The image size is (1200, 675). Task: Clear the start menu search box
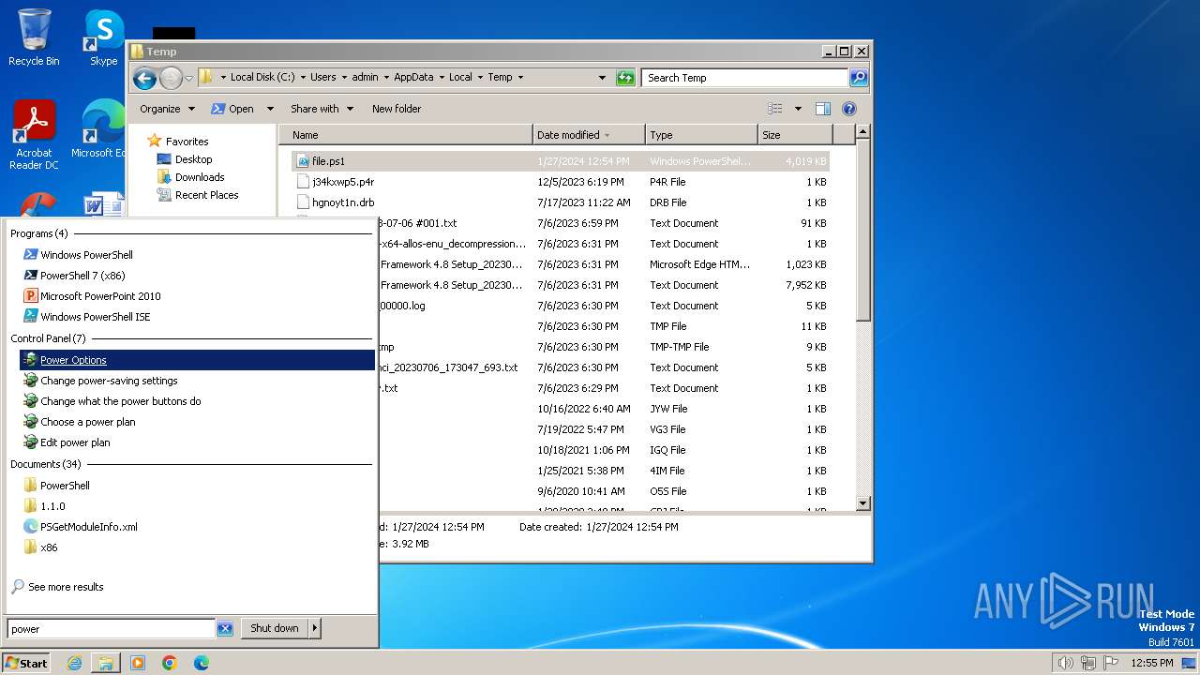click(x=225, y=629)
